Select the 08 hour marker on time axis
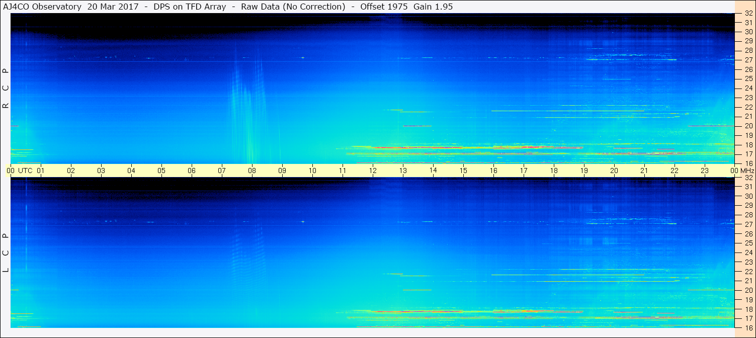The width and height of the screenshot is (756, 338). click(252, 171)
